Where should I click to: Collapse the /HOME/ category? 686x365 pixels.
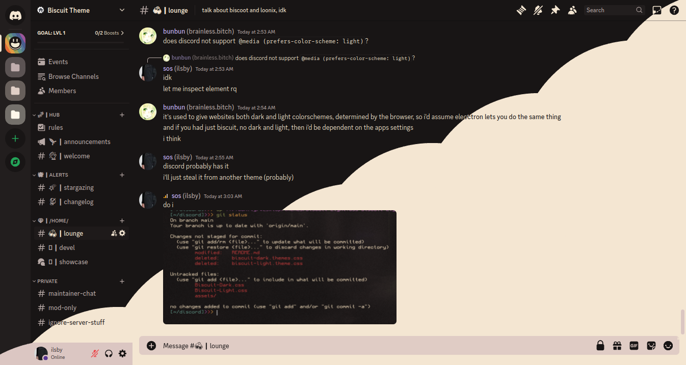(x=51, y=221)
